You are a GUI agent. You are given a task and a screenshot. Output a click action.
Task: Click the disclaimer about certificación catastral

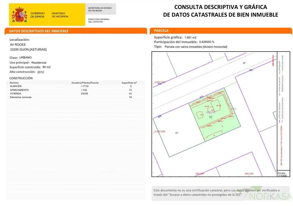pos(216,192)
